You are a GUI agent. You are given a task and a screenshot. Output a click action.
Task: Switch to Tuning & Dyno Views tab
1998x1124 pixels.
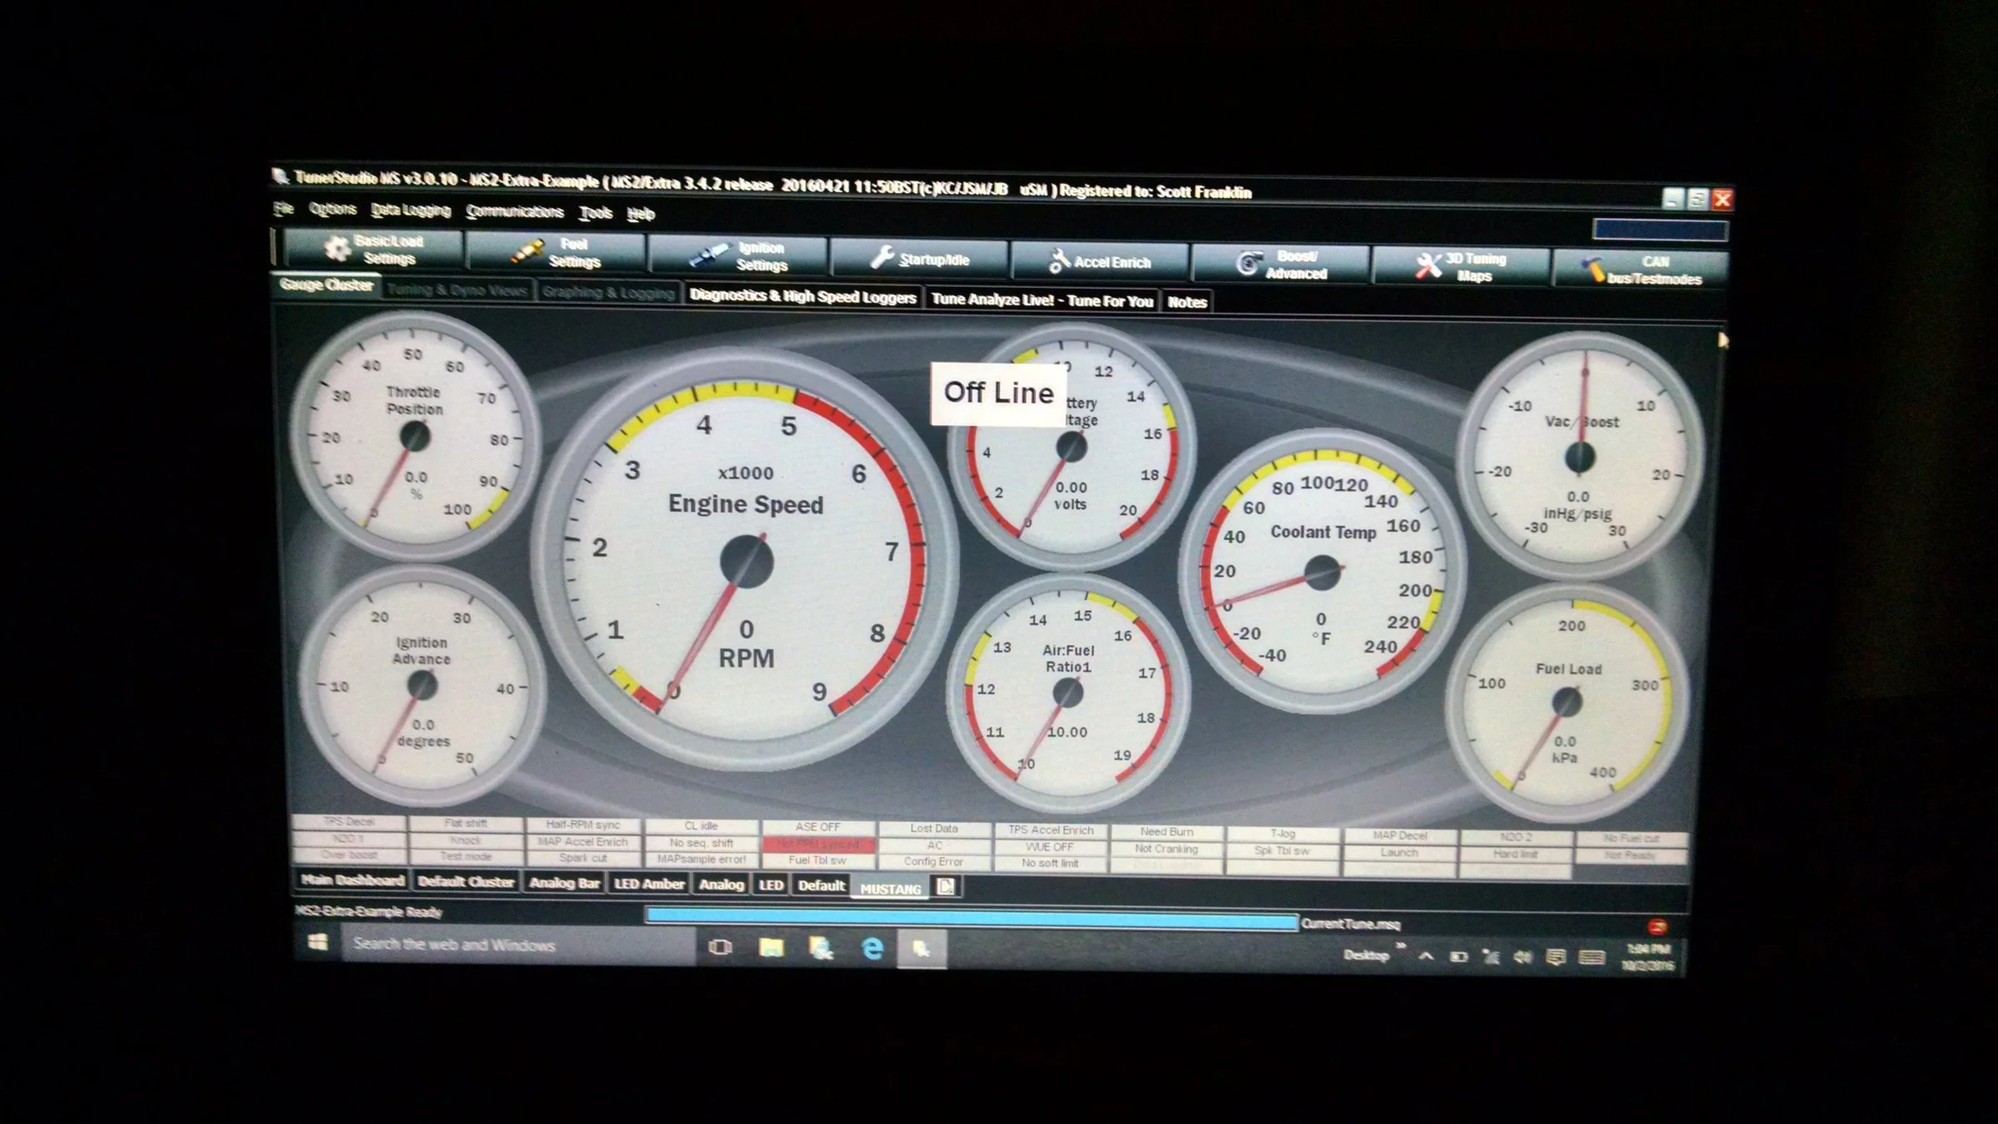pos(457,289)
